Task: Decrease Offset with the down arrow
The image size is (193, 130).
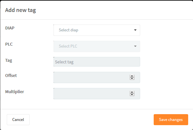Action: (132, 79)
